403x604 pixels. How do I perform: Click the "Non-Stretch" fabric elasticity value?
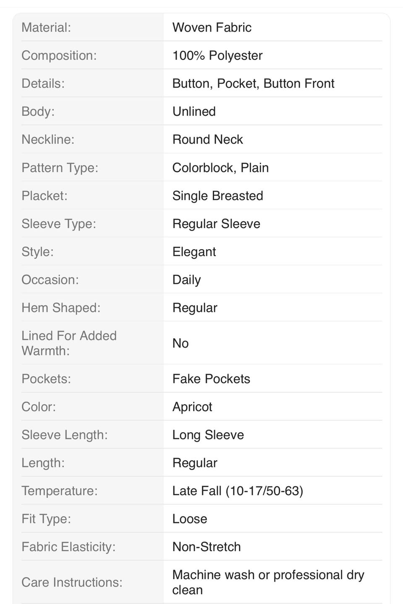pos(207,547)
